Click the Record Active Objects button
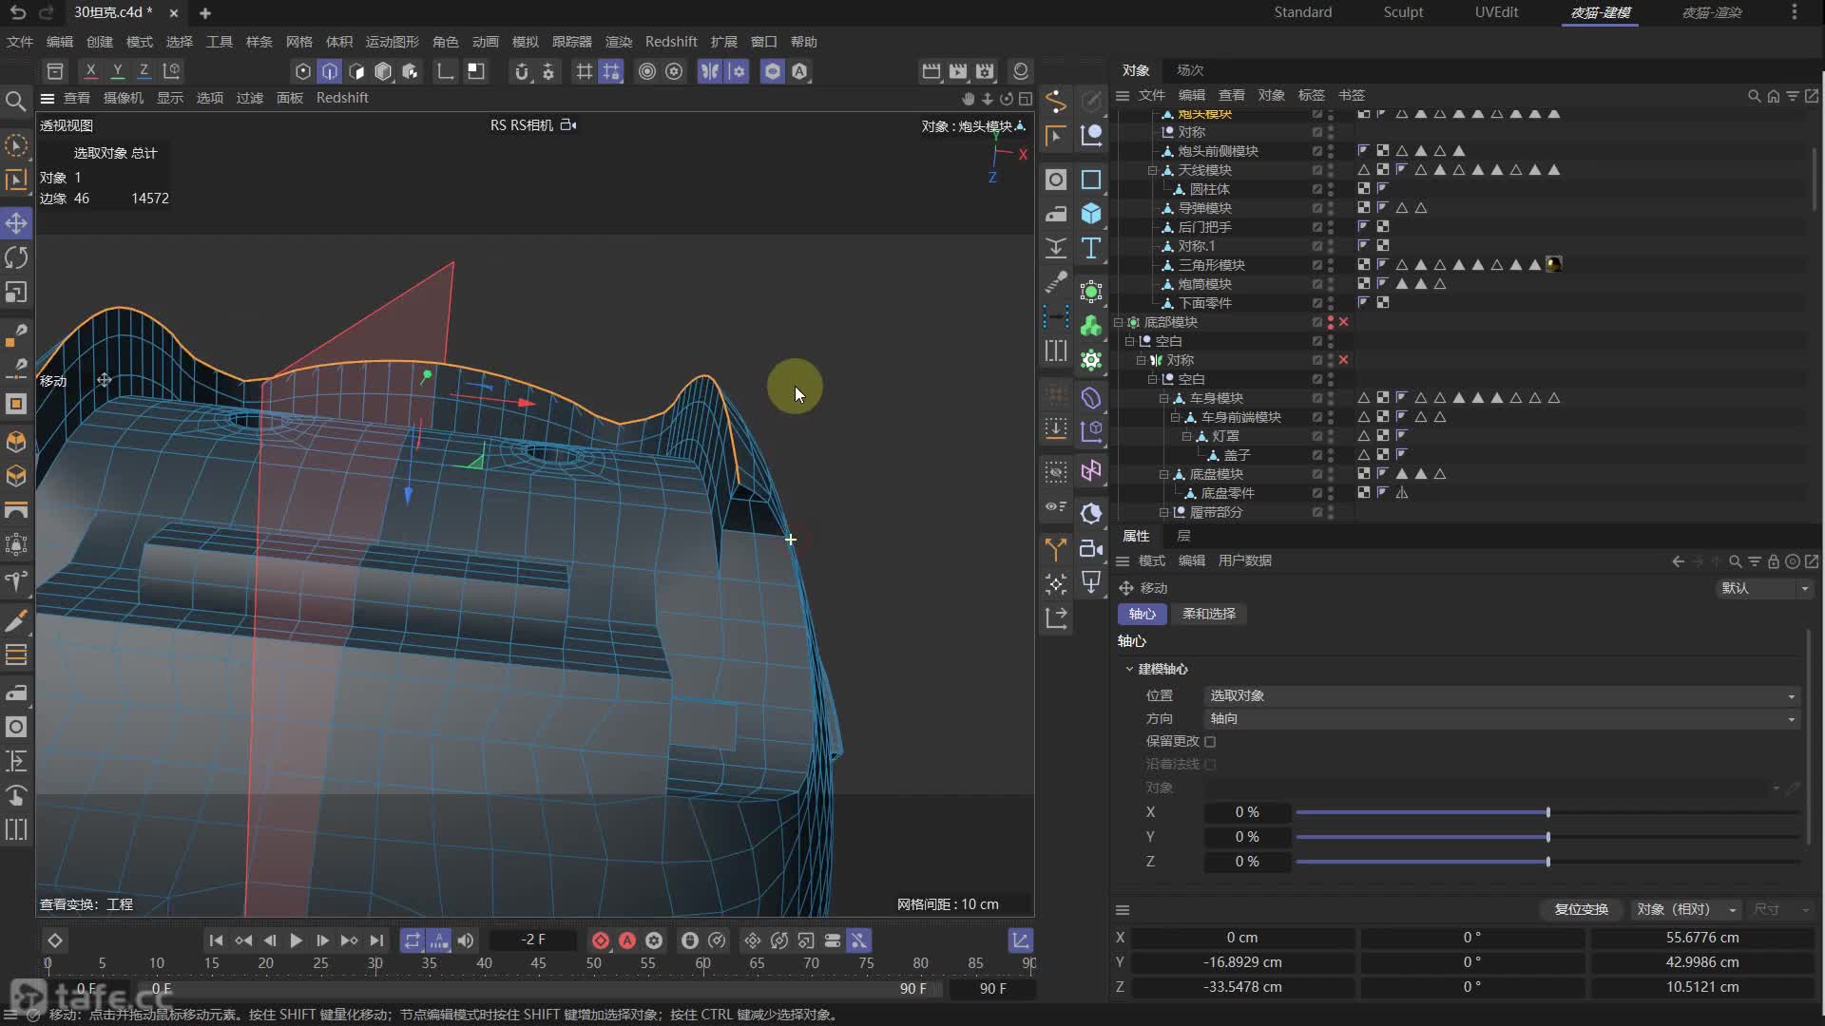This screenshot has height=1026, width=1825. pyautogui.click(x=600, y=940)
